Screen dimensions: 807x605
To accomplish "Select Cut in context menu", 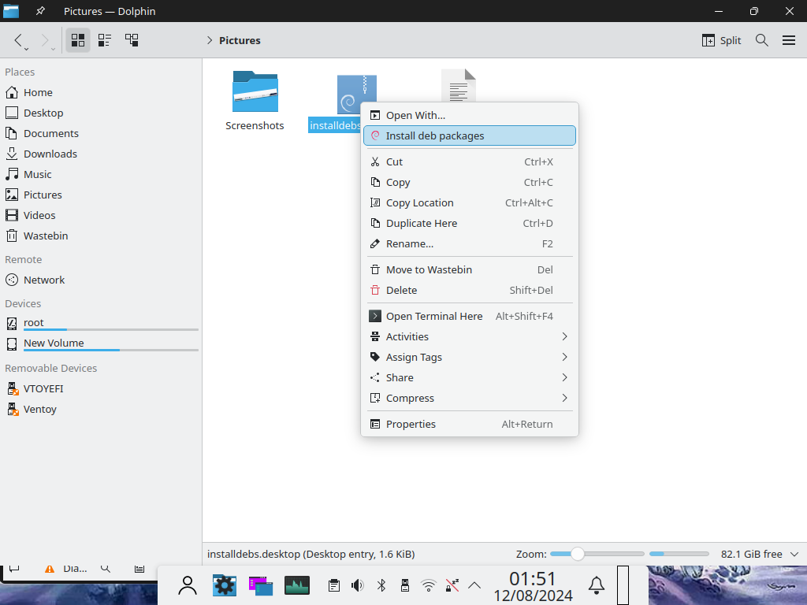I will pos(470,161).
